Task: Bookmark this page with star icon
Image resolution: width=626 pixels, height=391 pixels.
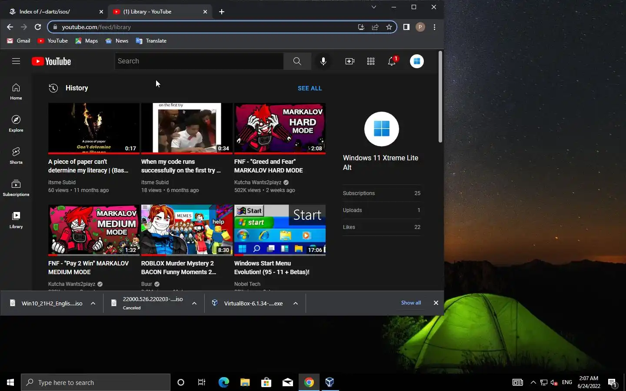Action: click(x=389, y=27)
